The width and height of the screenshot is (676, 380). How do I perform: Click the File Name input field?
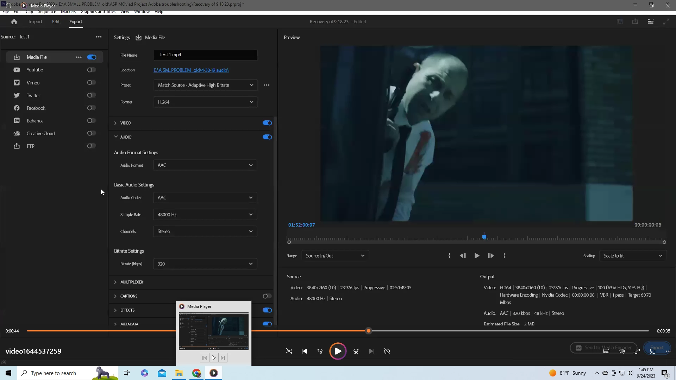205,55
